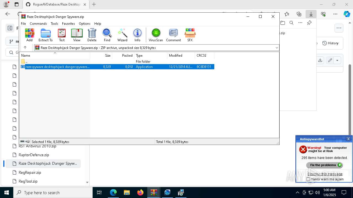Viewport: 353px width, 198px height.
Task: Open Windows notification center icon
Action: click(x=344, y=193)
